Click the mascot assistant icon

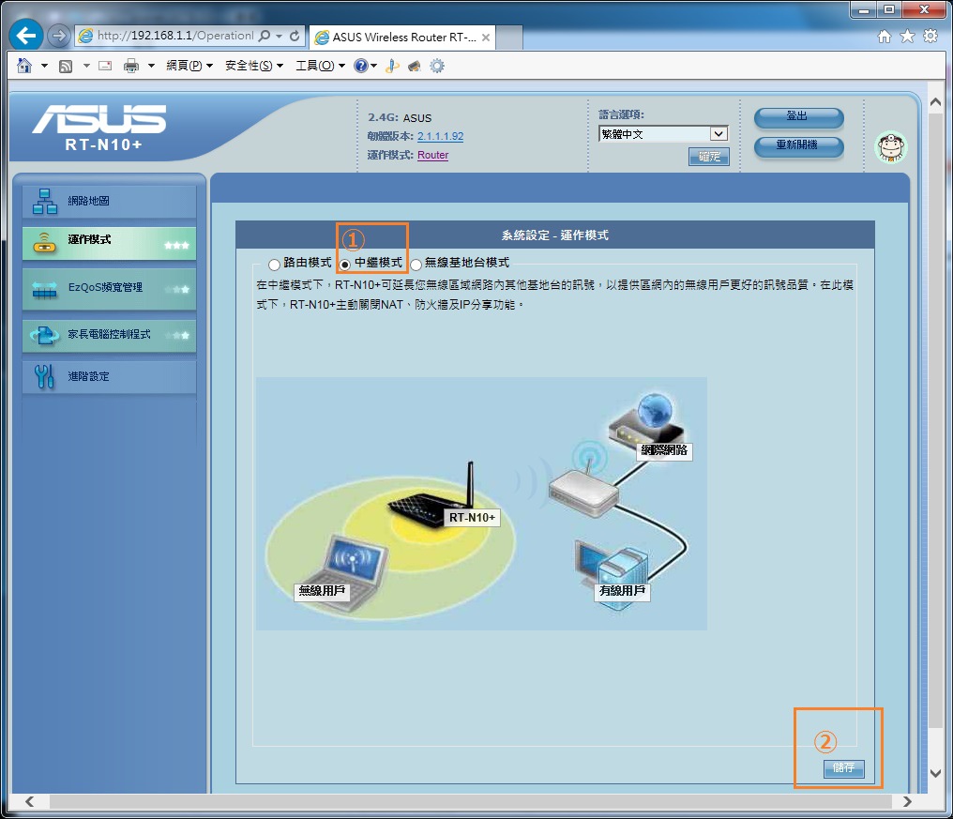pyautogui.click(x=890, y=147)
